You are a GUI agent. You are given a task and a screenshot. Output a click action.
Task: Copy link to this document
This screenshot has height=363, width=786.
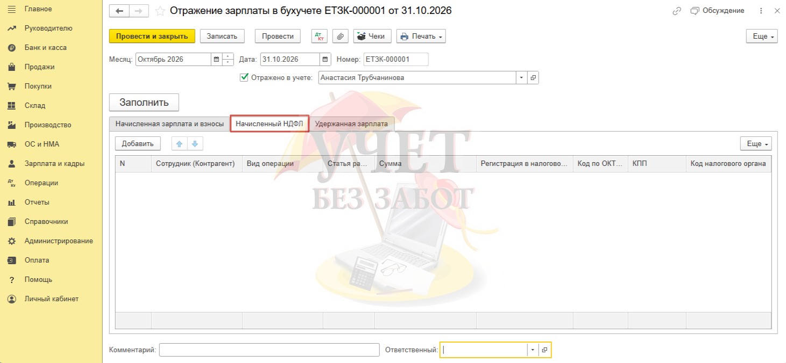pos(677,11)
